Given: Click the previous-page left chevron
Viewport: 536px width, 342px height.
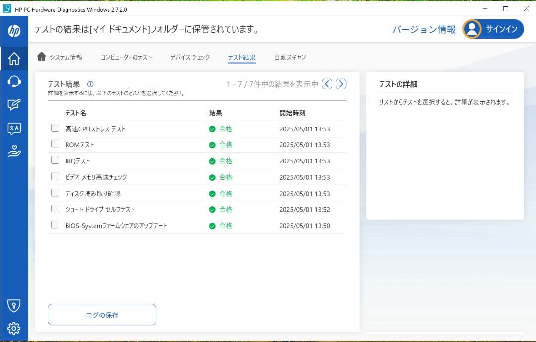Looking at the screenshot, I should click(327, 84).
